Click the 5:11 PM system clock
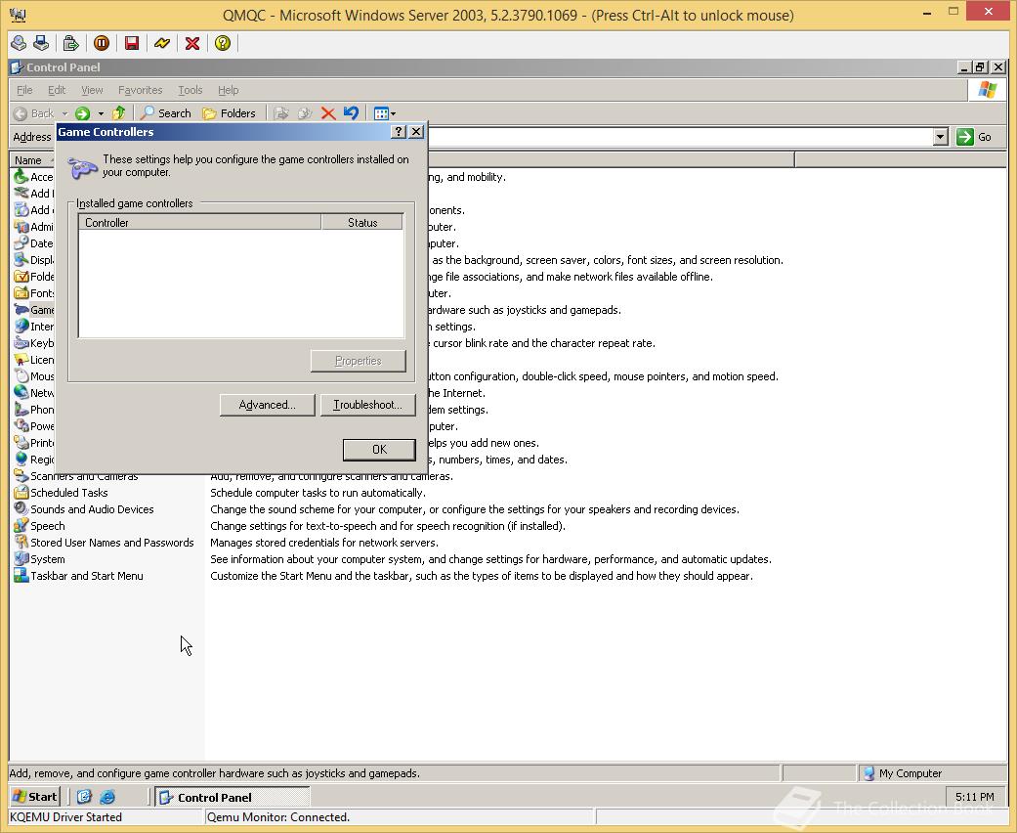 974,797
